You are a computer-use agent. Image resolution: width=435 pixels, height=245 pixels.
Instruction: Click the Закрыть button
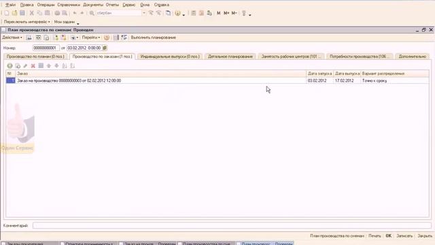coord(425,236)
